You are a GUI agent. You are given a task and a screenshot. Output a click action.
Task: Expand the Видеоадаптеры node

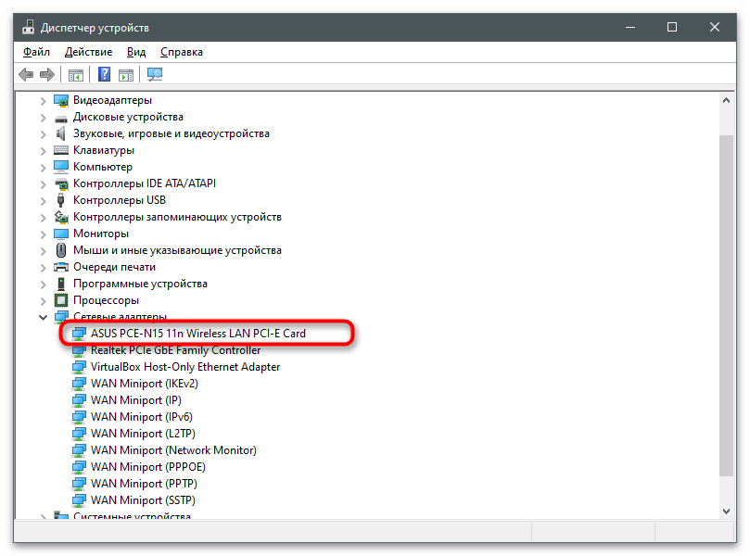click(x=43, y=101)
